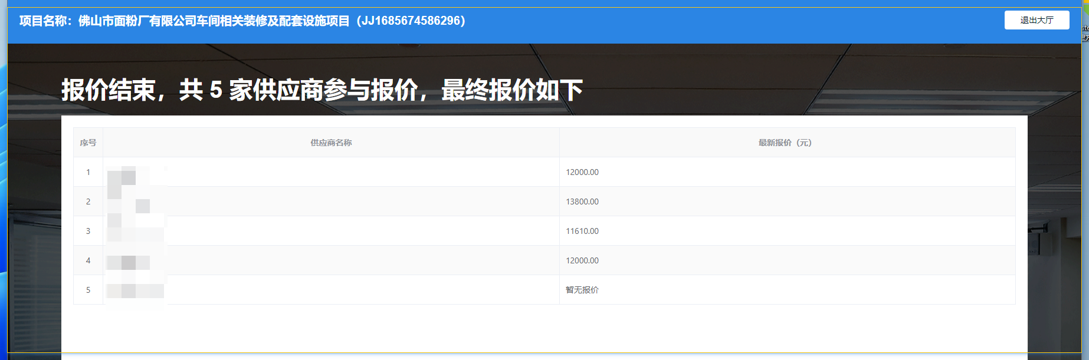1089x360 pixels.
Task: Click the supplier name in row 2
Action: [136, 203]
